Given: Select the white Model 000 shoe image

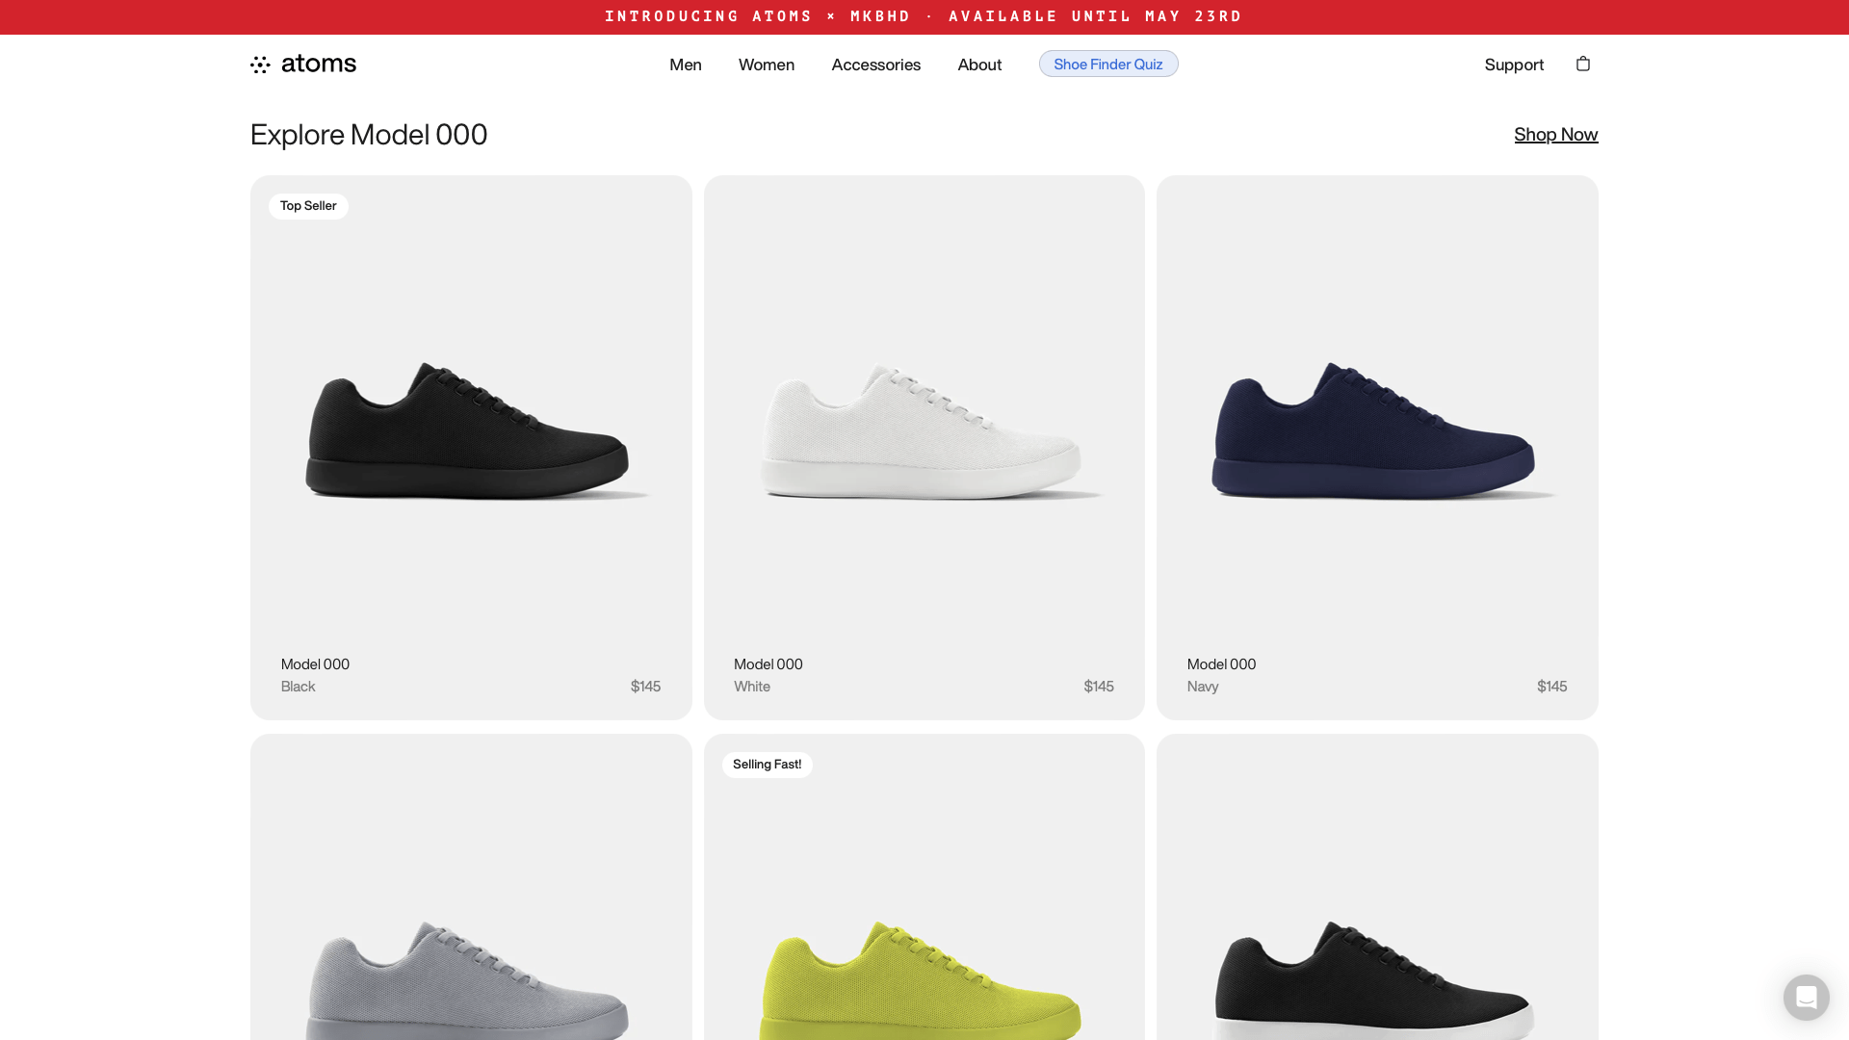Looking at the screenshot, I should [924, 430].
